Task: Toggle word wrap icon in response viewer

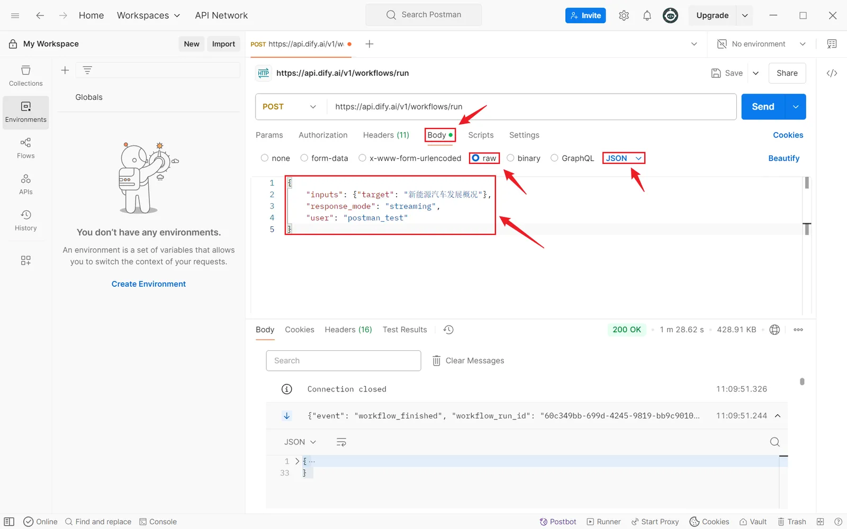Action: point(341,442)
